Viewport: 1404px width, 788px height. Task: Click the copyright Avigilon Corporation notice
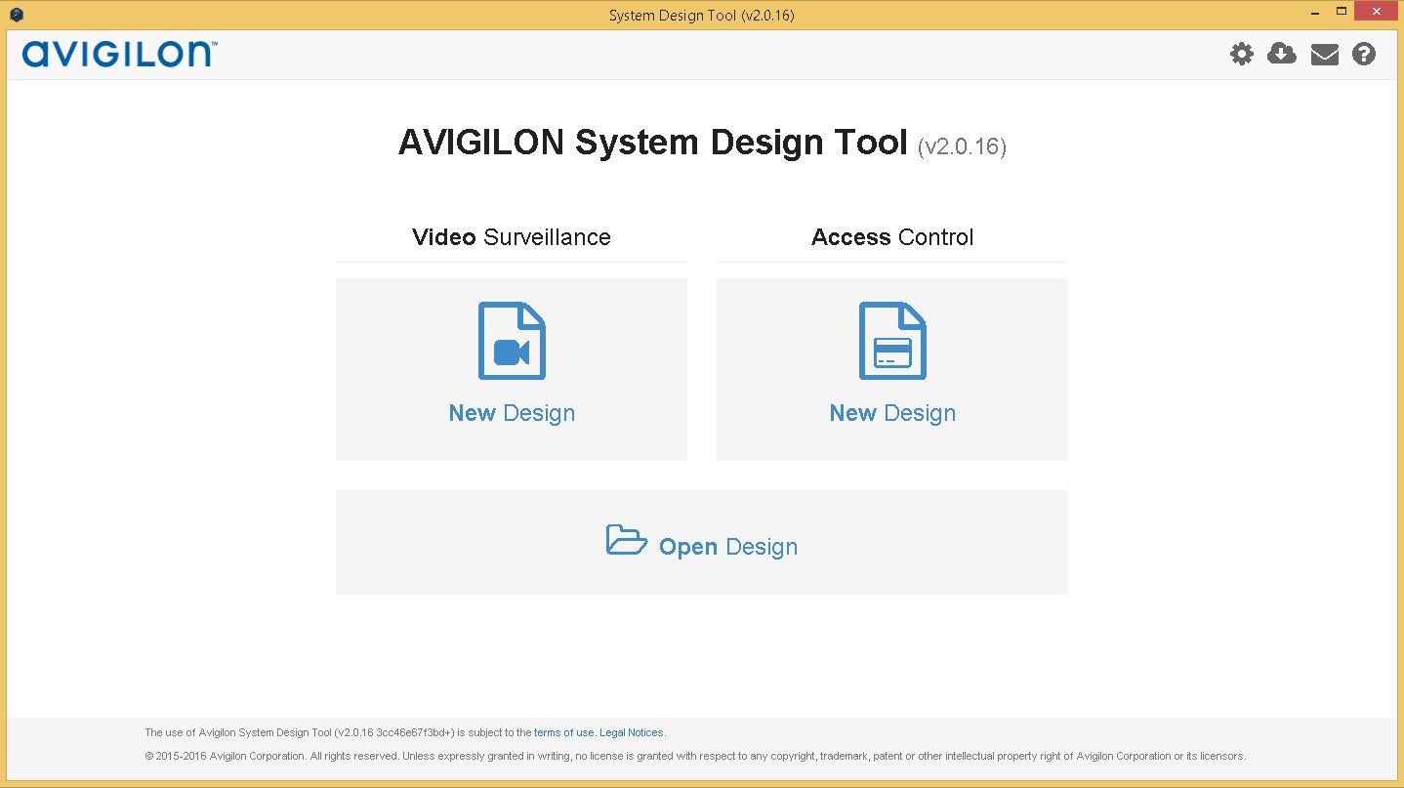(x=695, y=756)
